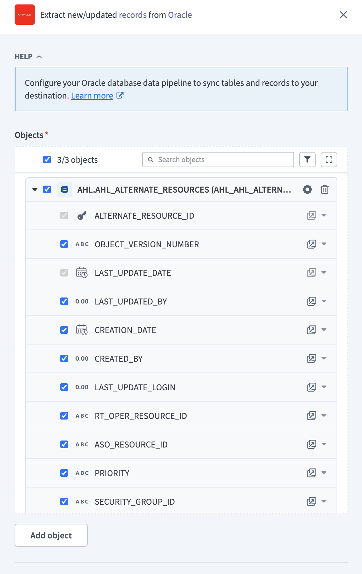Open the dropdown arrow for LAST_UPDATE_LOGIN
362x574 pixels.
tap(324, 387)
